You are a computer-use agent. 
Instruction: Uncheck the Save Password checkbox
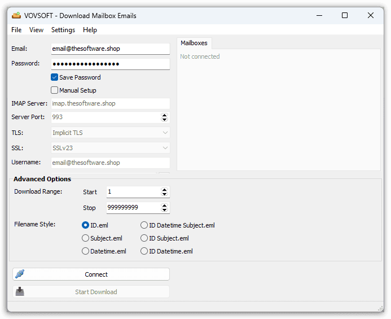coord(54,77)
